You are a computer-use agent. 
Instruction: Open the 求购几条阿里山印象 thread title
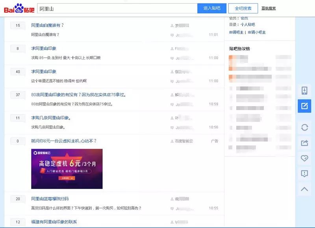(x=51, y=118)
